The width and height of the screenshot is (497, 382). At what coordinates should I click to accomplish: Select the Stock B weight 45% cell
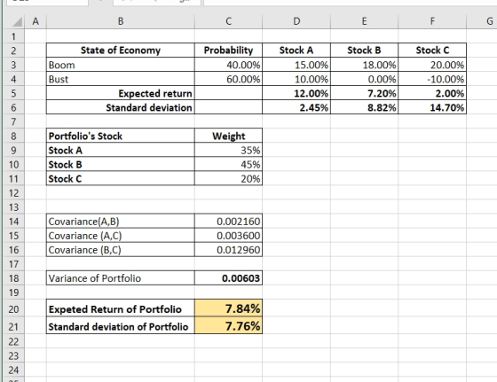point(229,165)
